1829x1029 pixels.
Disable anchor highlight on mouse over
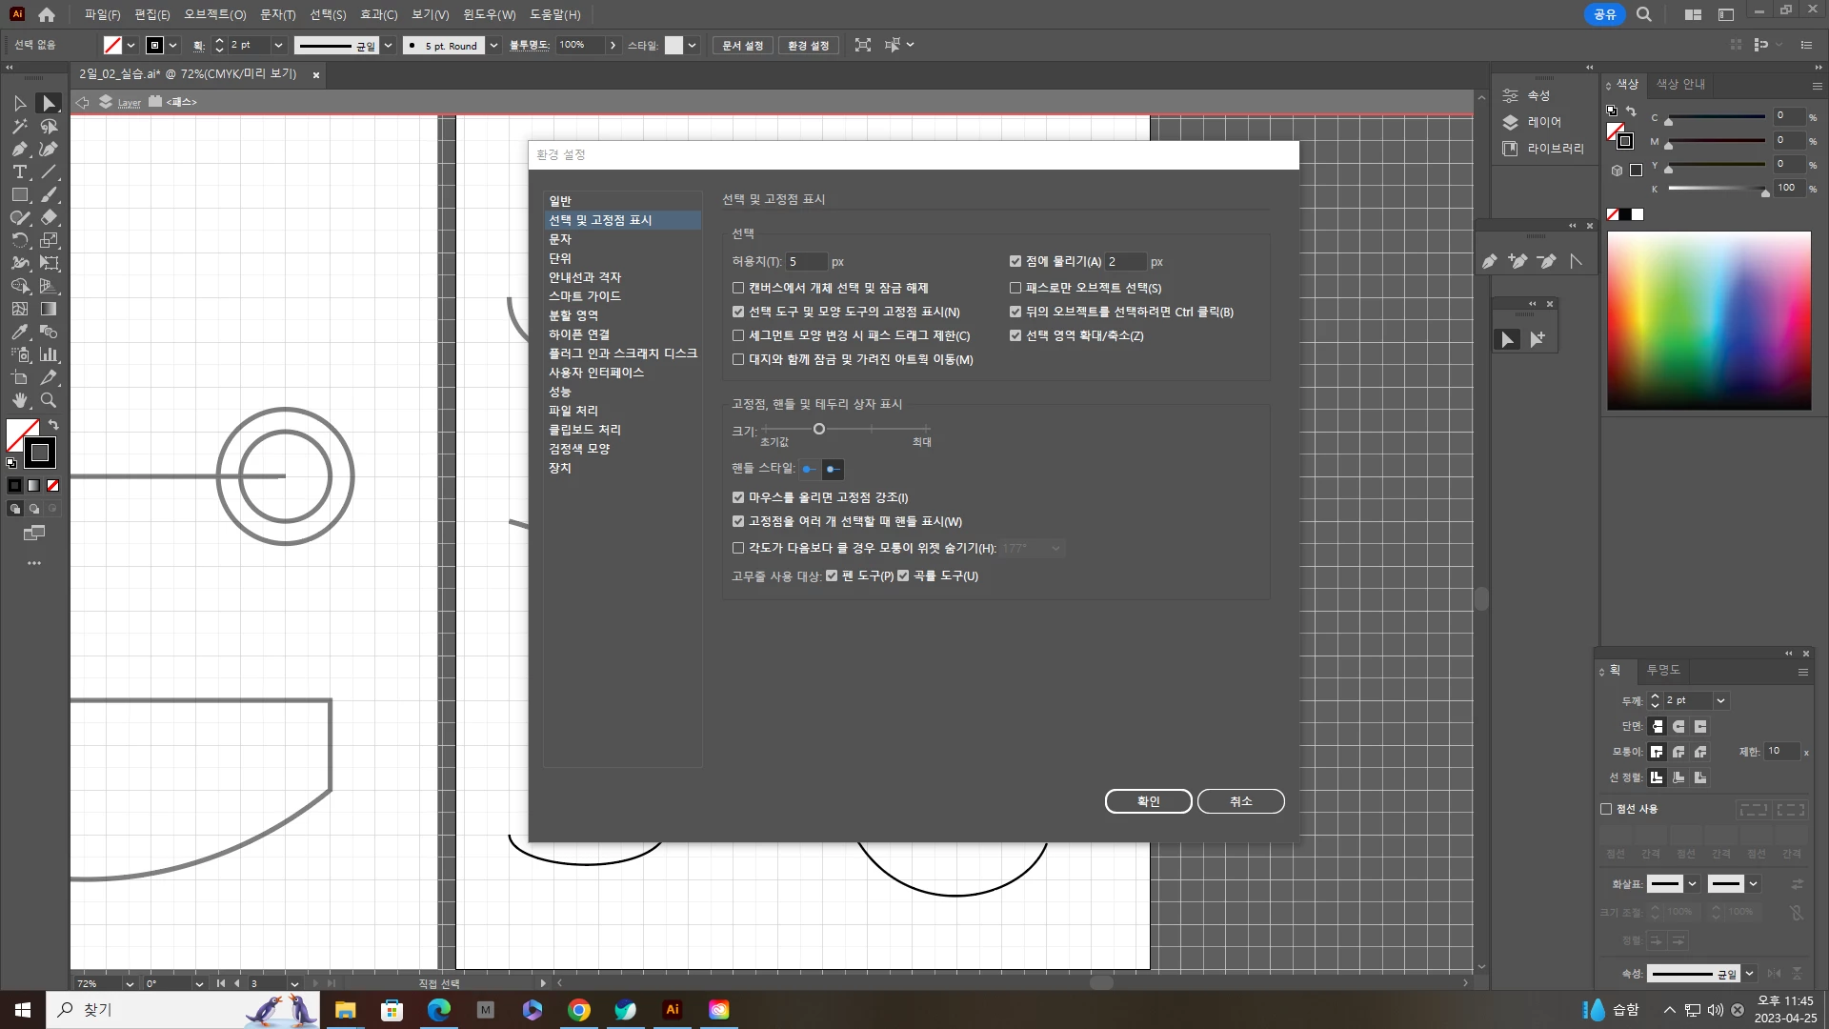(738, 497)
